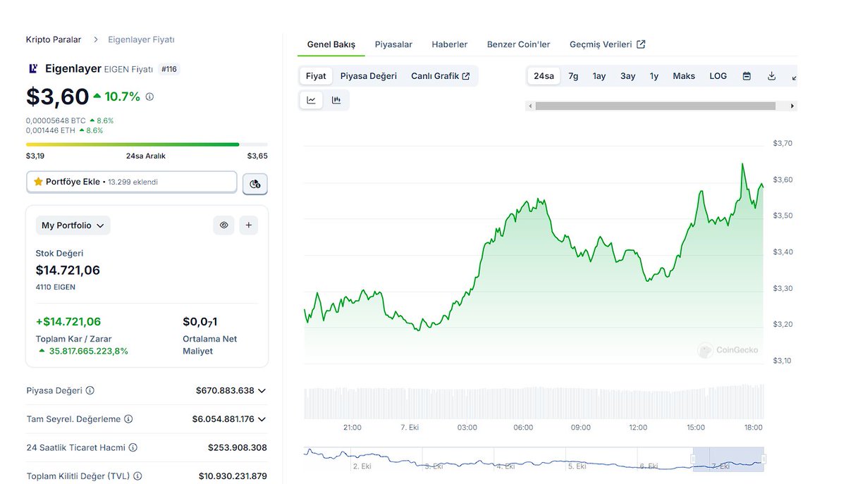Click the $14.721,06 Stok Değeri value
Viewport: 846px width, 484px height.
tap(68, 271)
